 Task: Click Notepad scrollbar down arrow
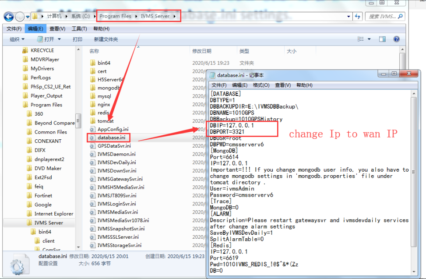414,272
